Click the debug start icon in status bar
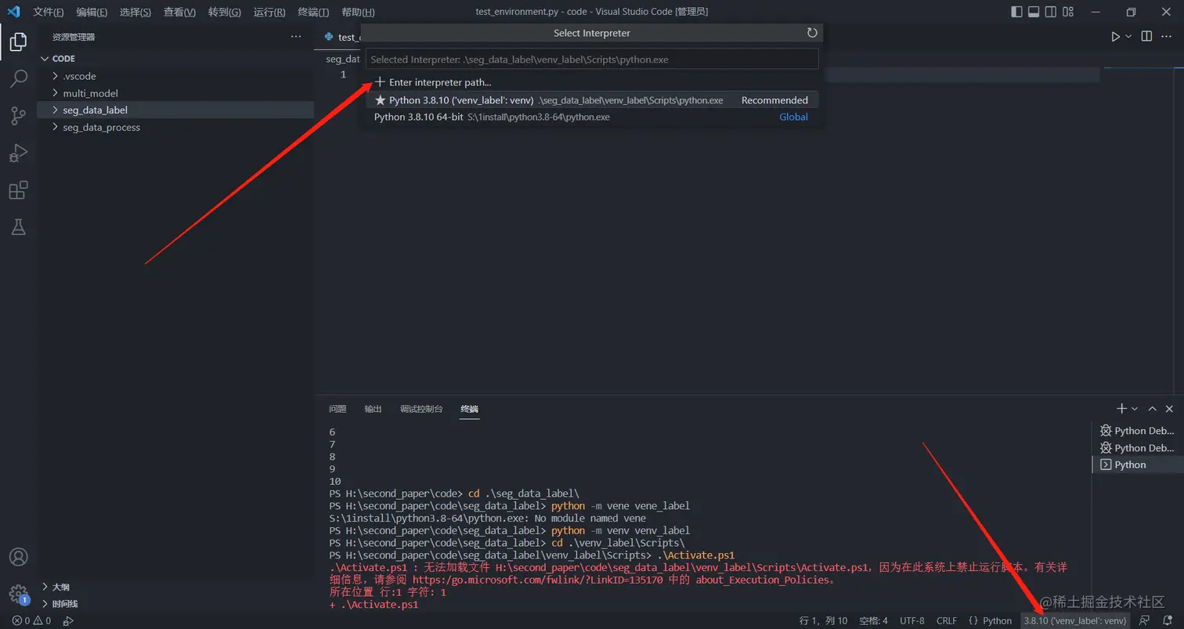 click(x=68, y=620)
